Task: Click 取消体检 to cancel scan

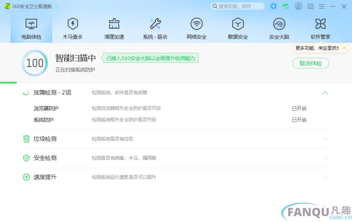Action: coord(310,63)
